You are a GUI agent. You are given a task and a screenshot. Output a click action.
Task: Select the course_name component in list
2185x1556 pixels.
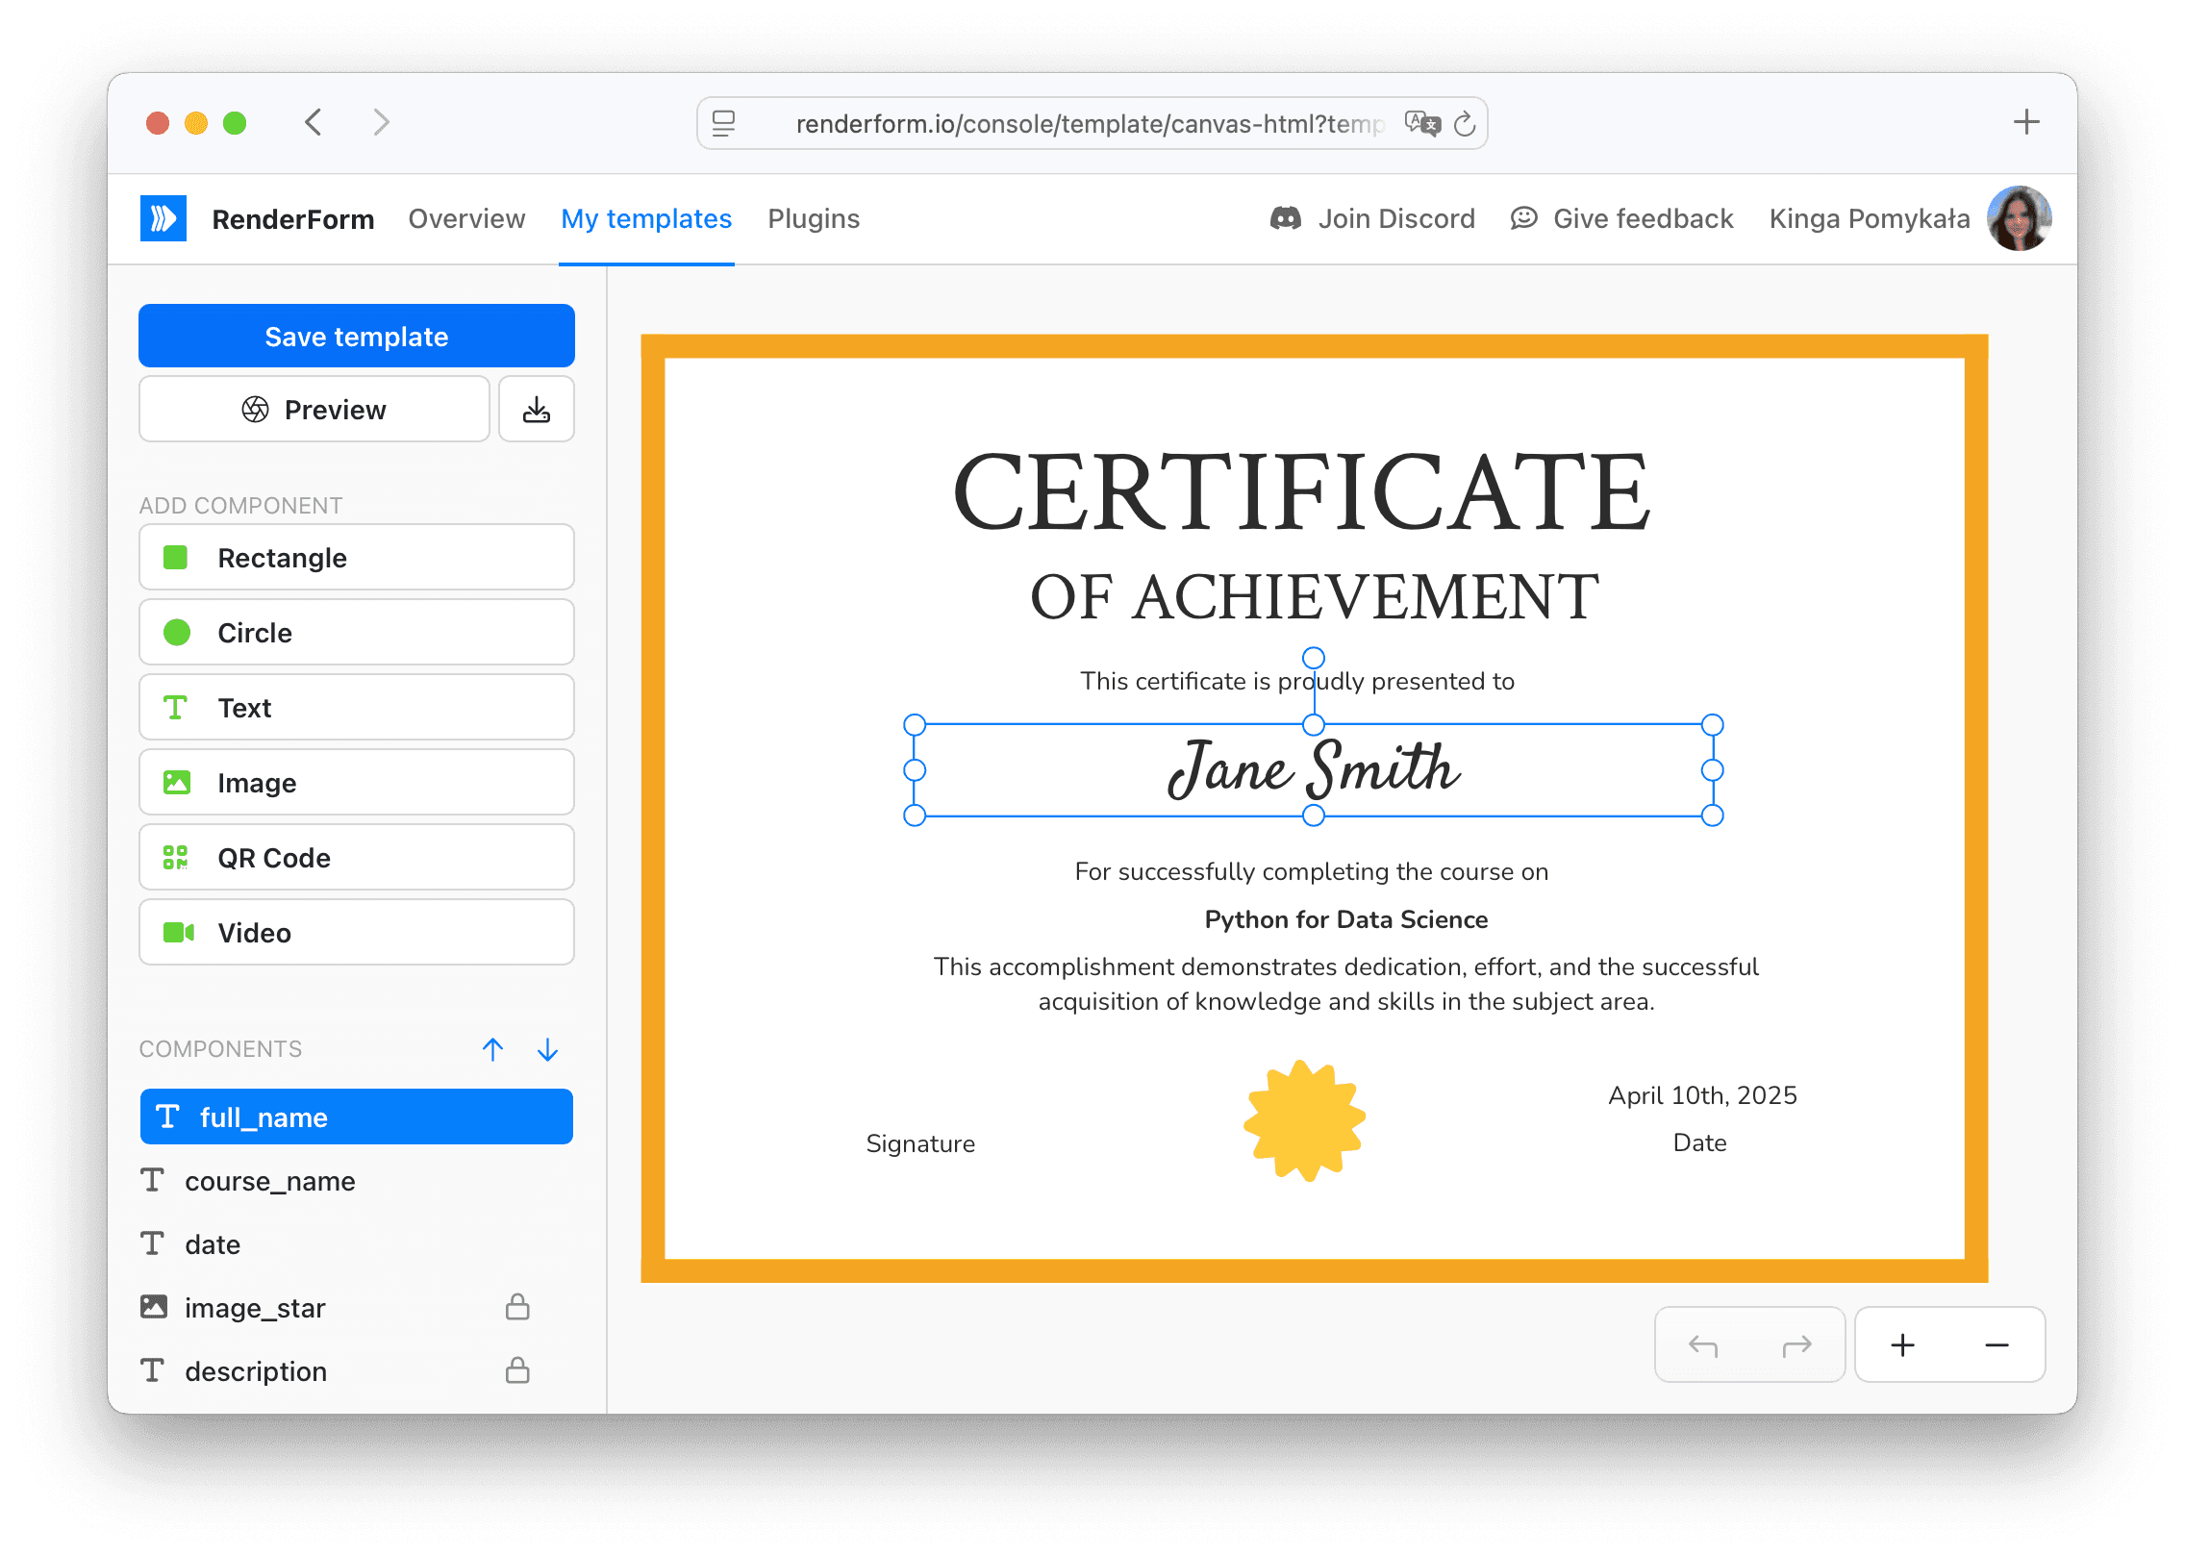pyautogui.click(x=270, y=1181)
